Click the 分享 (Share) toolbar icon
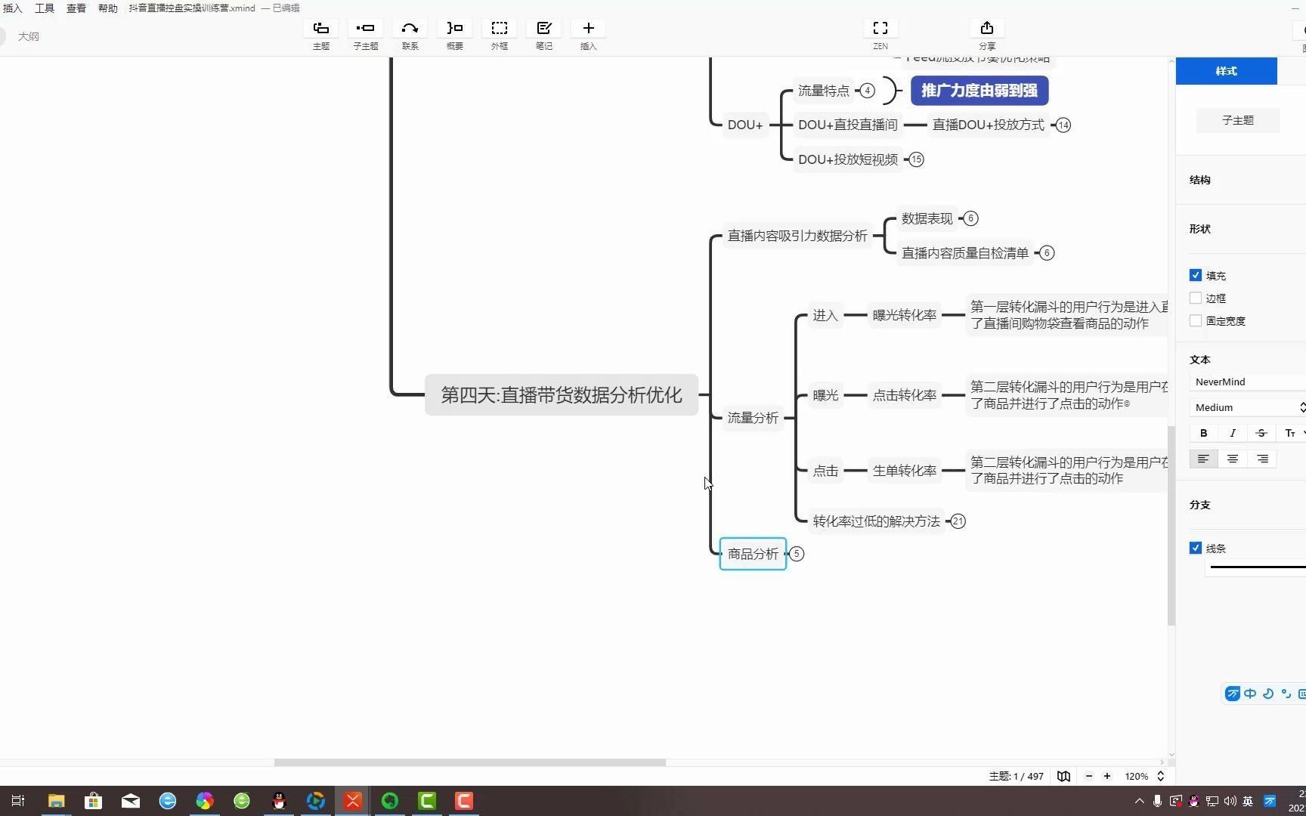Viewport: 1306px width, 816px height. point(987,29)
